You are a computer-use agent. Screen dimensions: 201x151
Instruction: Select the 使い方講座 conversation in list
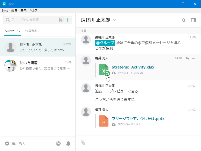pyautogui.click(x=38, y=65)
